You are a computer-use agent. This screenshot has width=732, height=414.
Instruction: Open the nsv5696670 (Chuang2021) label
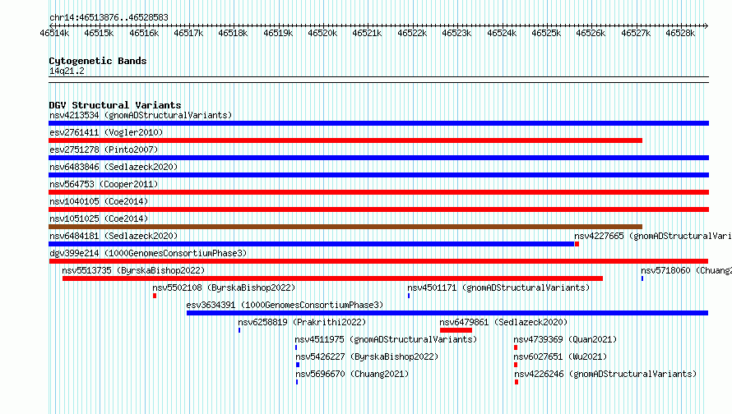click(352, 374)
